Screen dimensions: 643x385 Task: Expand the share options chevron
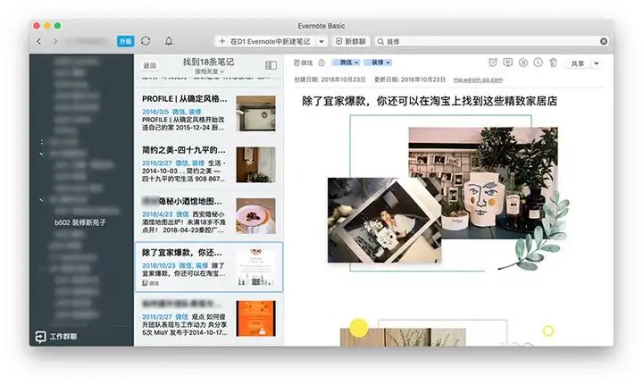(597, 63)
